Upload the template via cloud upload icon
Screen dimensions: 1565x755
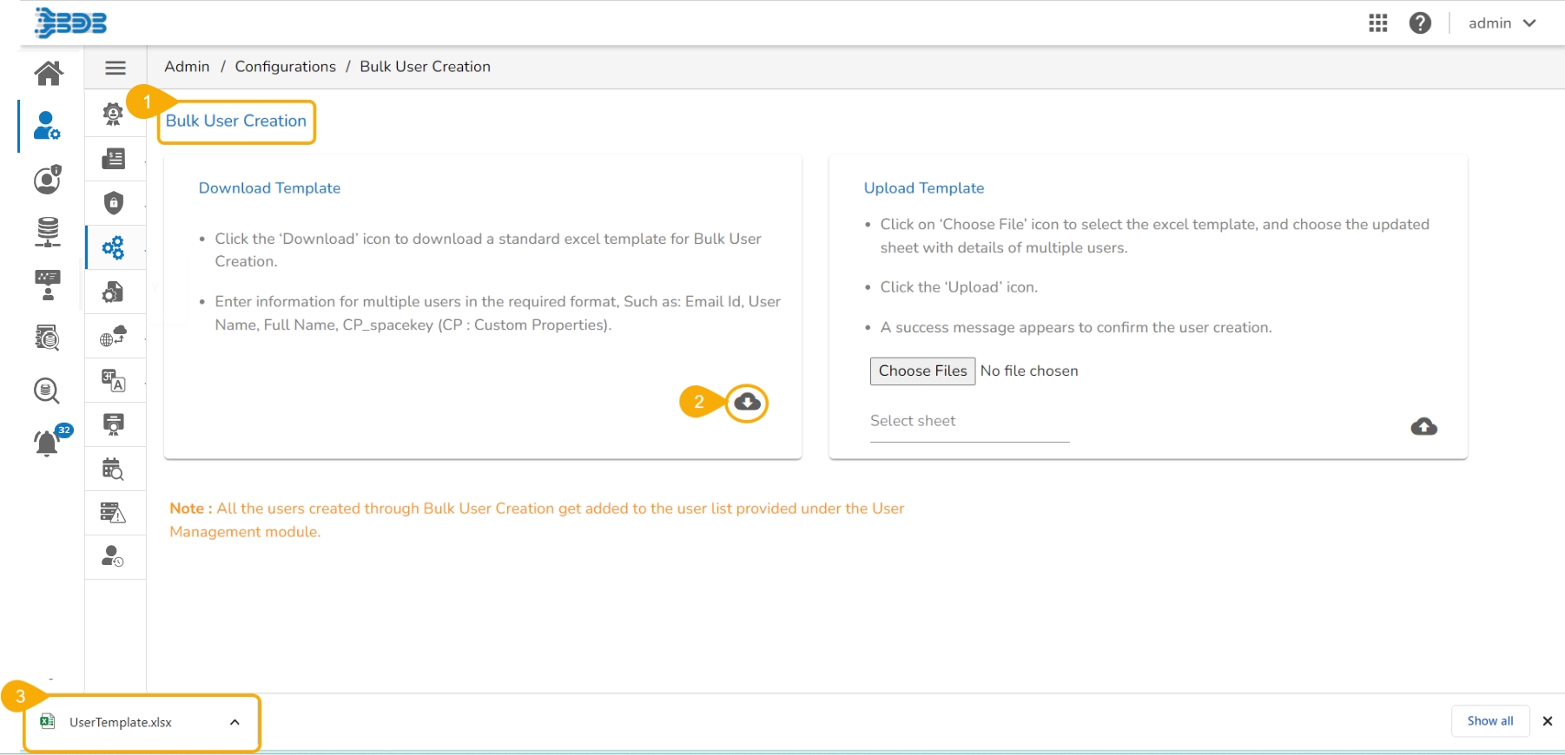click(1423, 427)
